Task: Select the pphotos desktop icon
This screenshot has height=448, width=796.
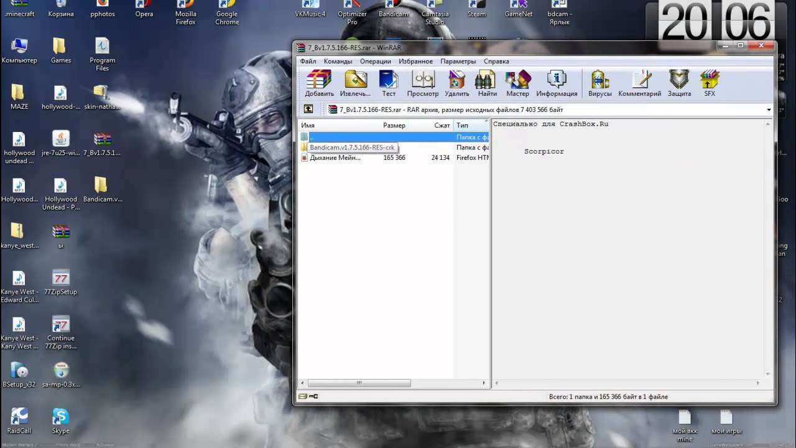Action: [103, 9]
